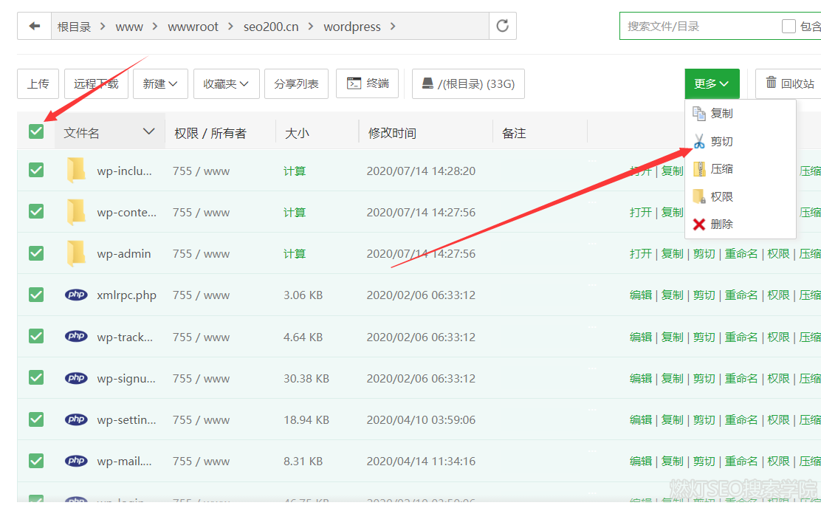Click the terminal icon in the toolbar

point(354,83)
